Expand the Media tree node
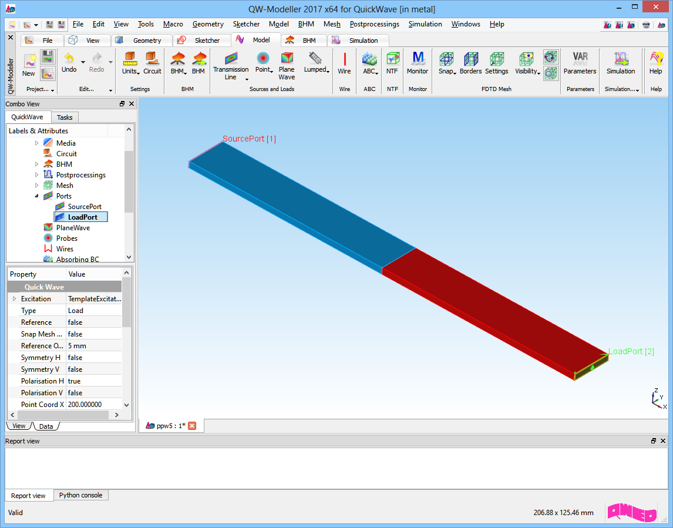 tap(36, 143)
